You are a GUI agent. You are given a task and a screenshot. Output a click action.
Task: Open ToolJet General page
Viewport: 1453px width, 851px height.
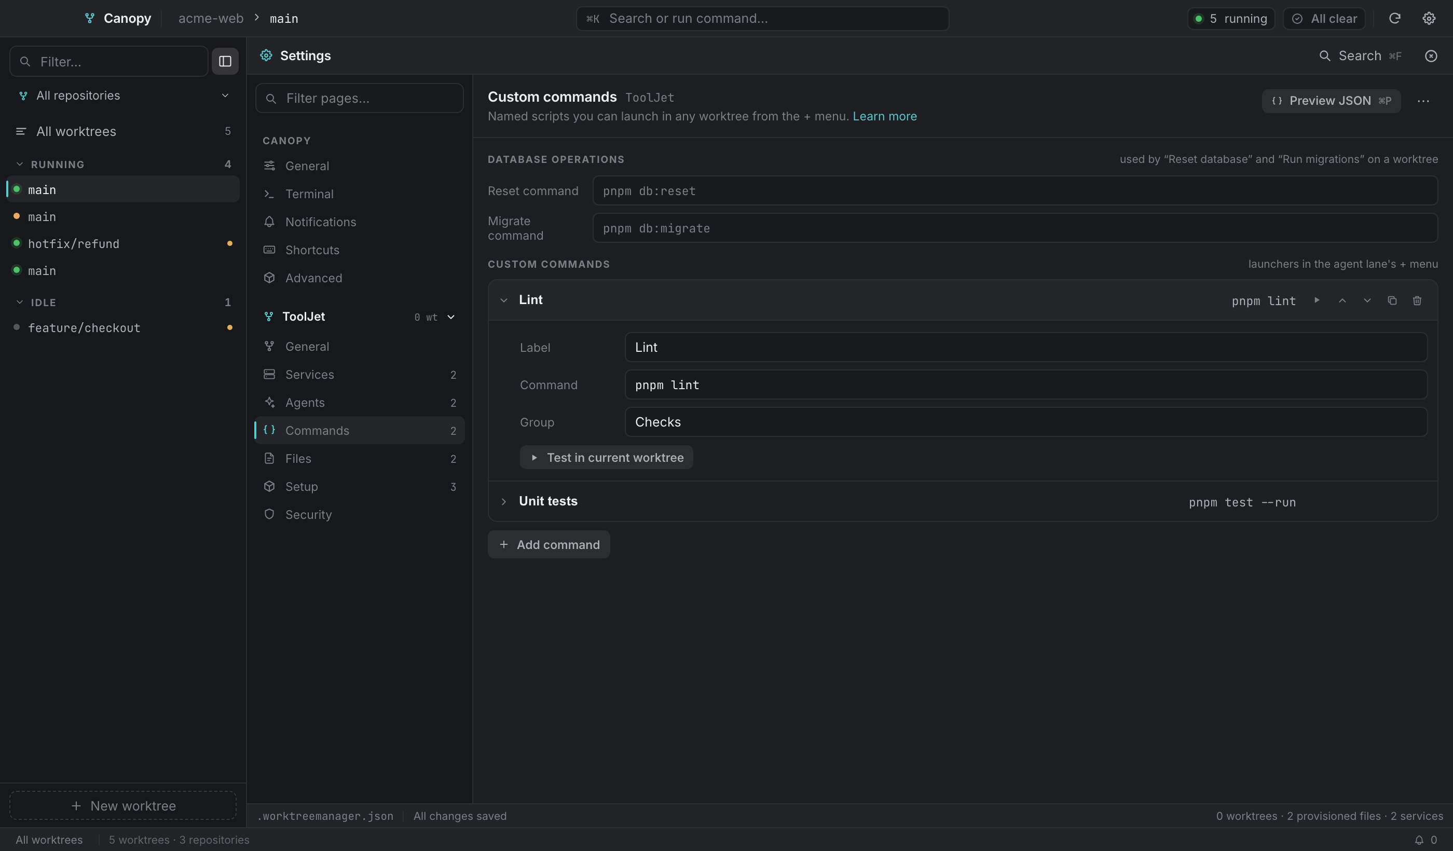pyautogui.click(x=360, y=347)
